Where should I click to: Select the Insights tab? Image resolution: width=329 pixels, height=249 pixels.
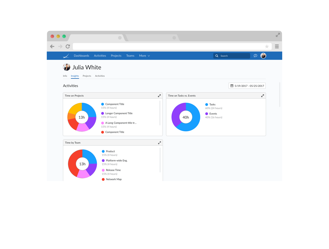point(75,76)
